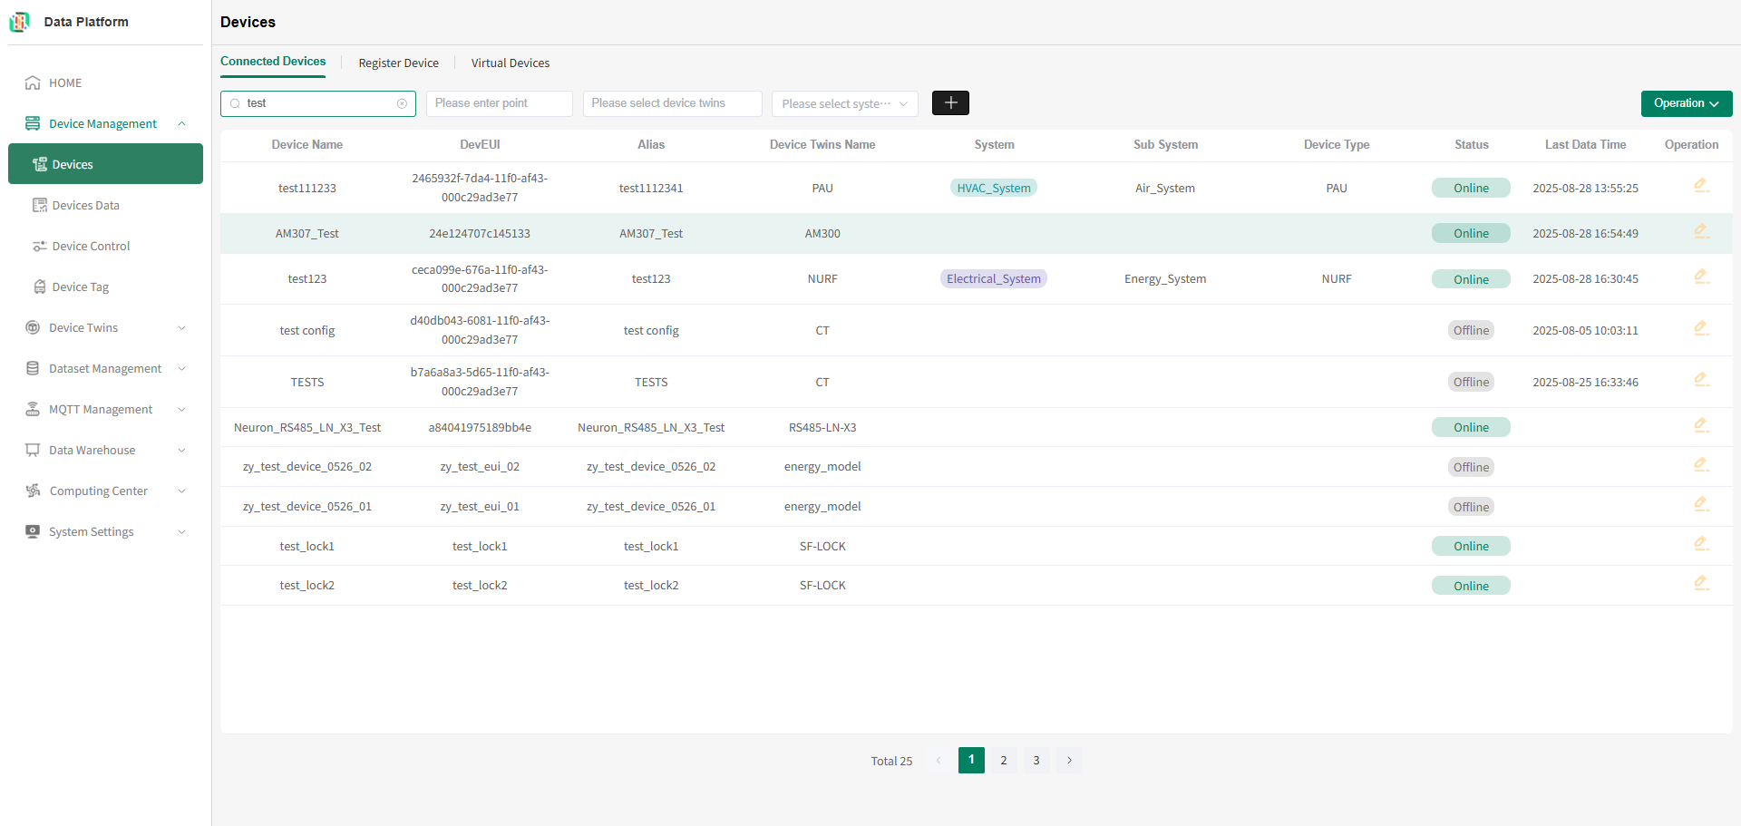This screenshot has height=826, width=1741.
Task: Switch to the Virtual Devices tab
Action: pyautogui.click(x=511, y=63)
